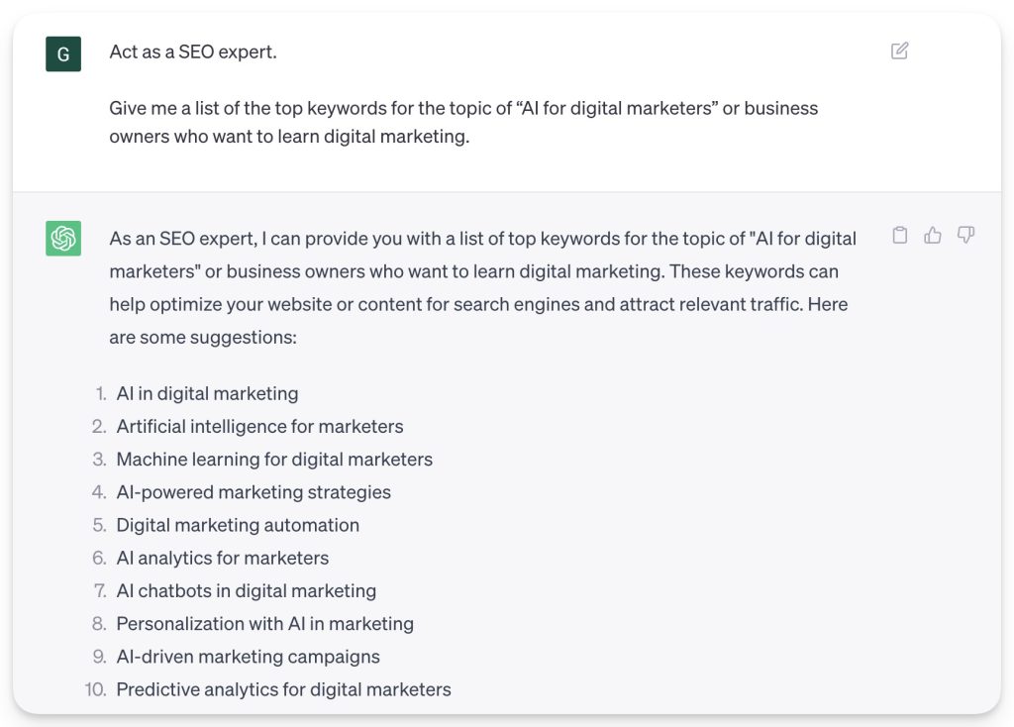Click the "AI in digital marketing" list item
The height and width of the screenshot is (727, 1014).
click(x=207, y=393)
